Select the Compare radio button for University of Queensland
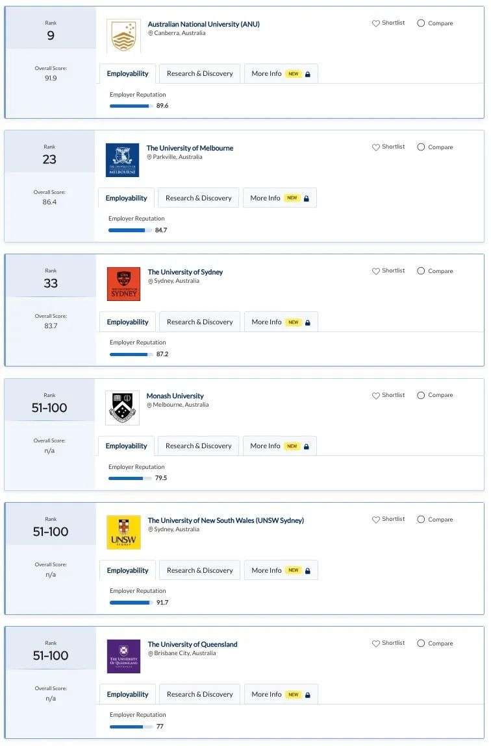Image resolution: width=491 pixels, height=746 pixels. tap(421, 644)
